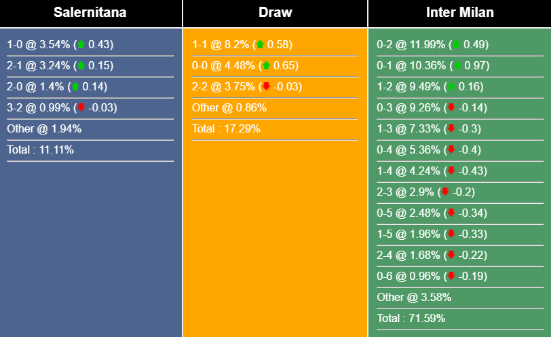Screen dimensions: 551x337
Task: Click the red arrow next to 2-2 draw
Action: coord(266,87)
